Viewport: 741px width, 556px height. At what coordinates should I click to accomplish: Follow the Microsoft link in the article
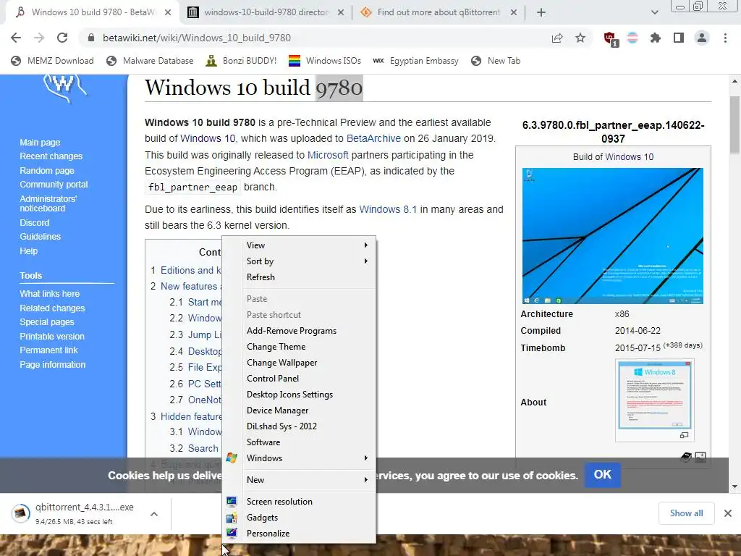pos(328,155)
